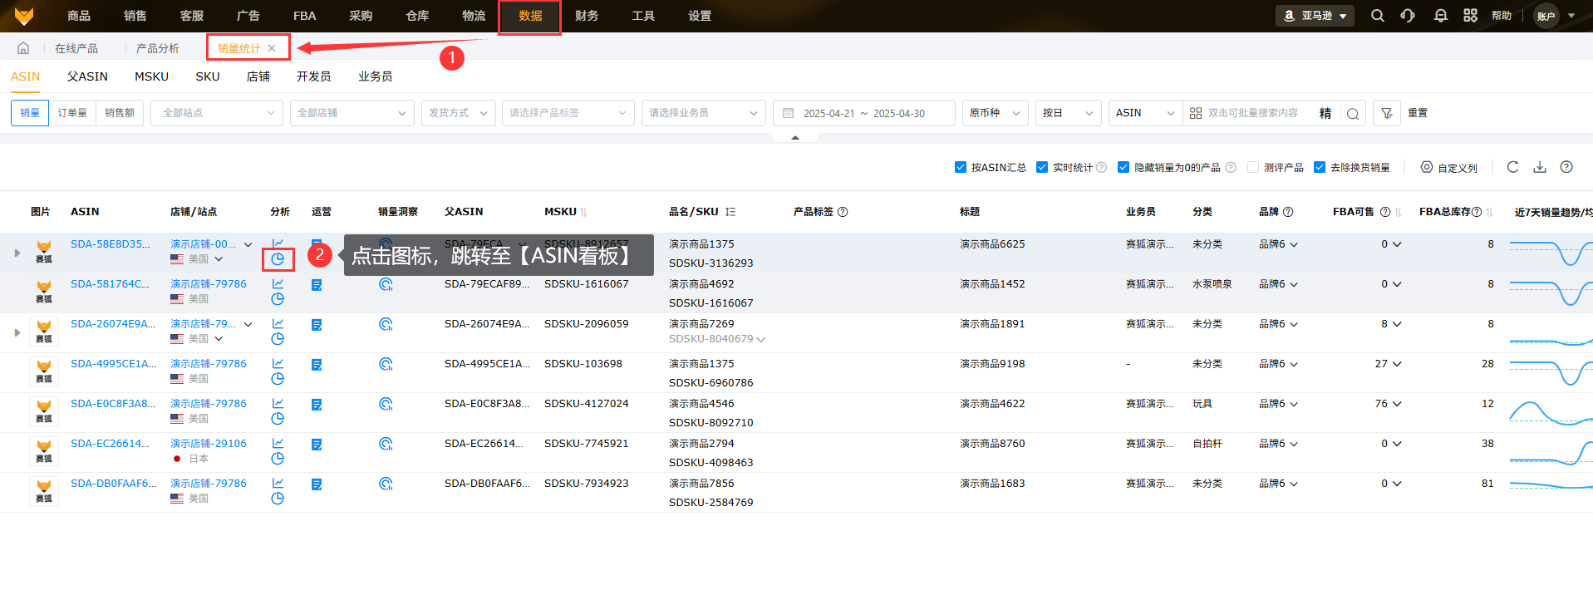
Task: Open the notification bell icon
Action: click(x=1441, y=16)
